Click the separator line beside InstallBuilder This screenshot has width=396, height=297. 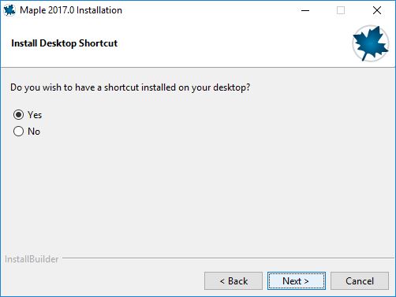[x=228, y=258]
